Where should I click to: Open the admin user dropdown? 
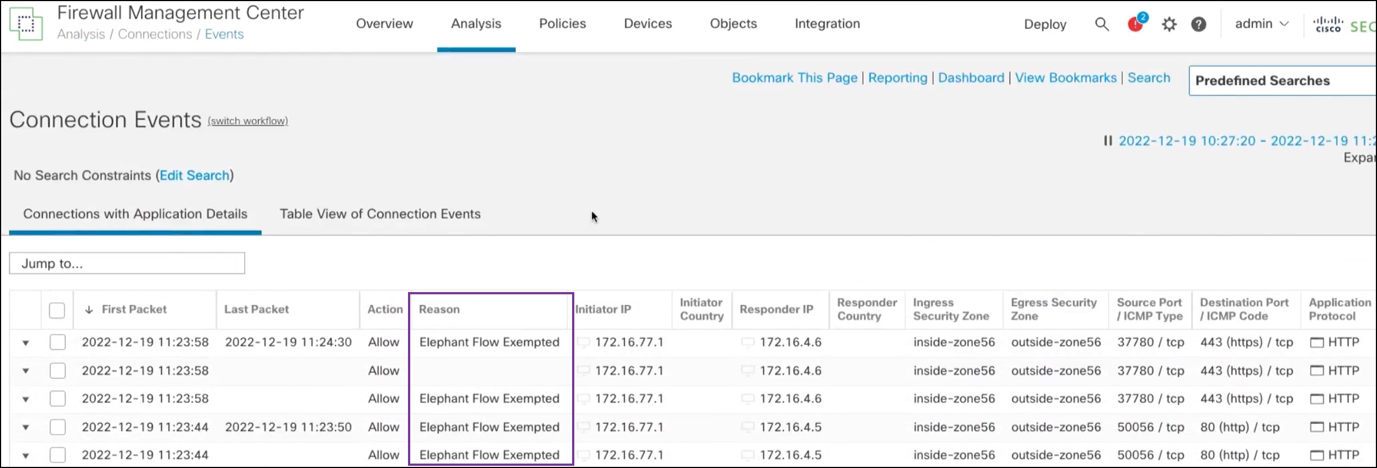1261,24
